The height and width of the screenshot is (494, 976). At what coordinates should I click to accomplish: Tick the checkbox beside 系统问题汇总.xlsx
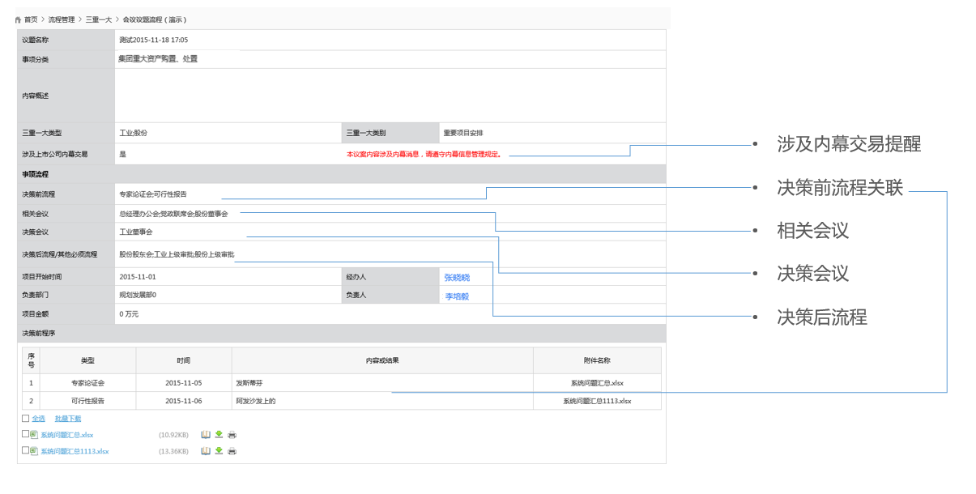(26, 434)
